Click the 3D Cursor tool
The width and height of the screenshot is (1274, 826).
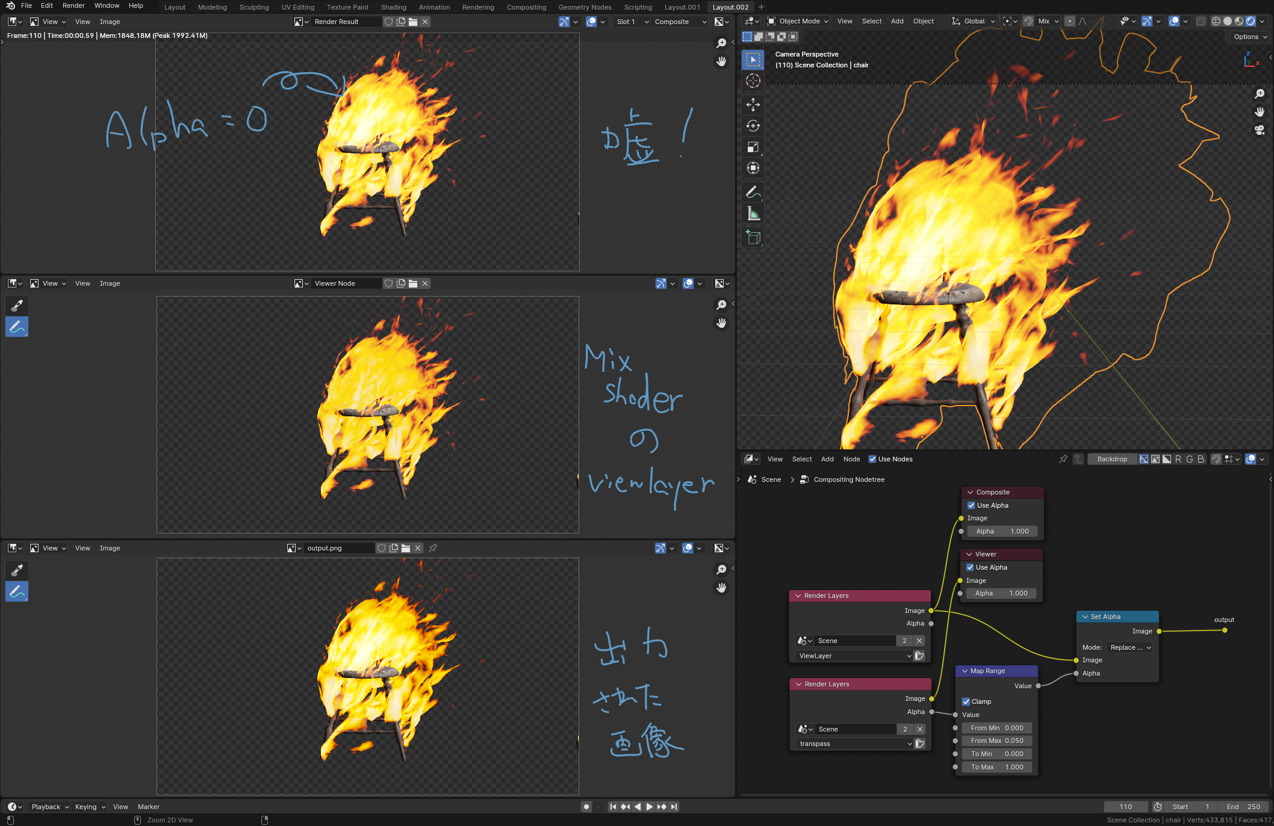pos(753,81)
